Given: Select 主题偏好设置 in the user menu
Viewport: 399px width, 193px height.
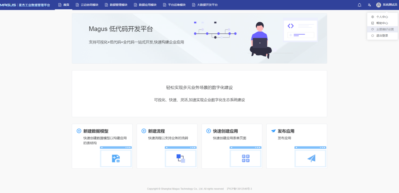Looking at the screenshot, I should tap(385, 29).
